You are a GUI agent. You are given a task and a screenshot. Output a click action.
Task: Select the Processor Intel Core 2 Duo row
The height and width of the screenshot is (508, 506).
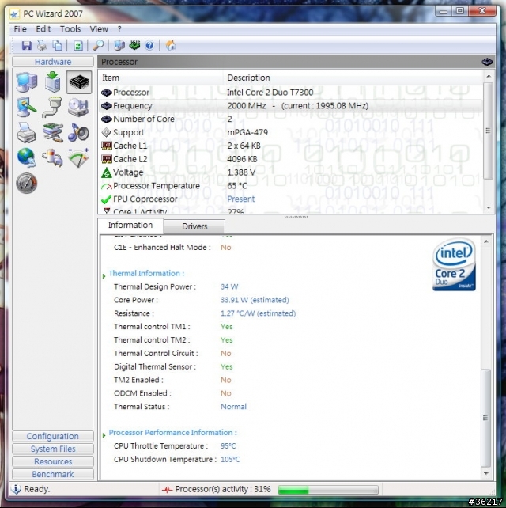pos(290,93)
